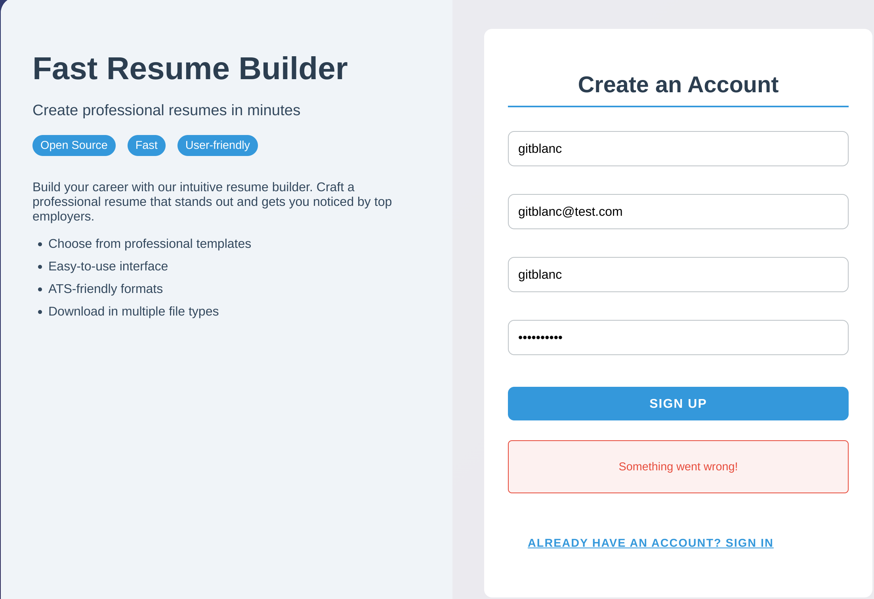Viewport: 874px width, 599px height.
Task: Click the Something went wrong error box
Action: point(678,467)
